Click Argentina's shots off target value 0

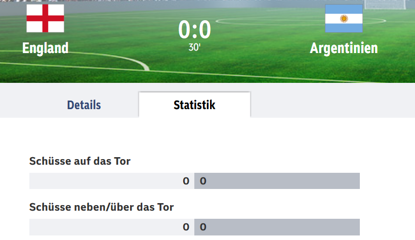203,227
